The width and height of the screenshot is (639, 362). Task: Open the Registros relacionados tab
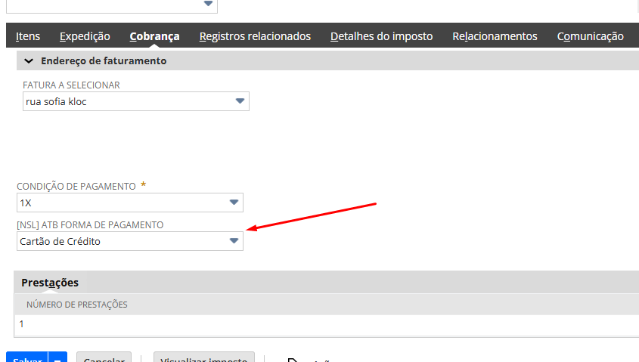pos(255,36)
